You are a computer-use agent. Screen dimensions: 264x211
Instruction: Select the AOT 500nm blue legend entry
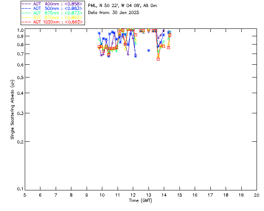pos(52,8)
